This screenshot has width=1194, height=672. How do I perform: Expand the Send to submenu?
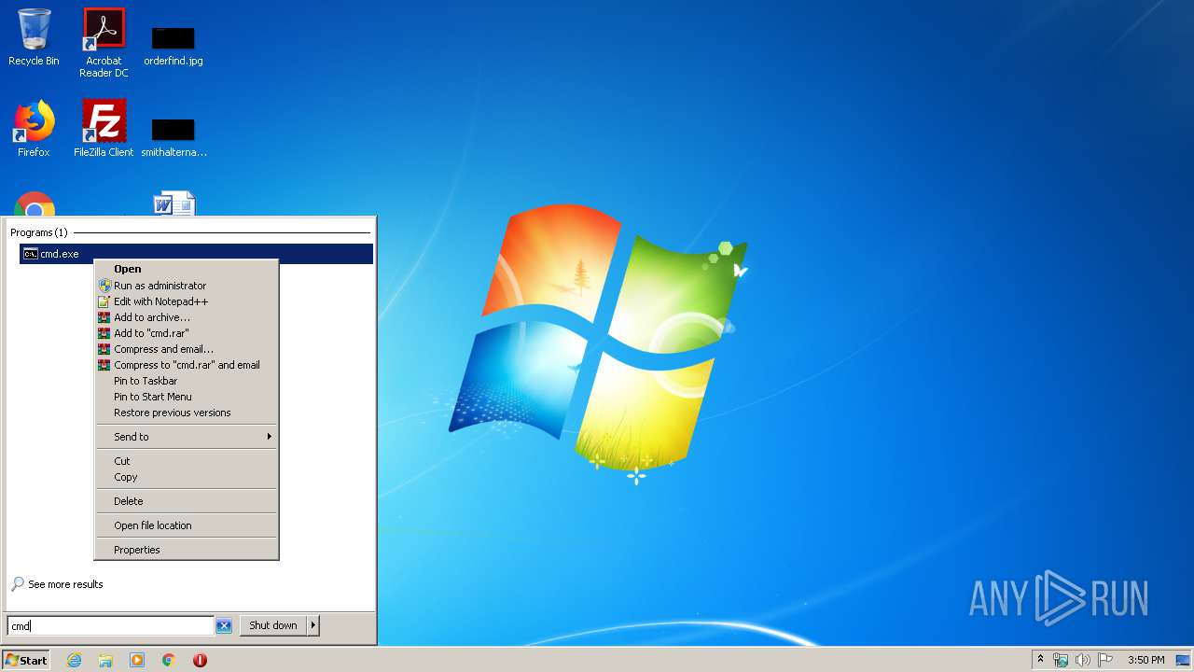tap(187, 437)
